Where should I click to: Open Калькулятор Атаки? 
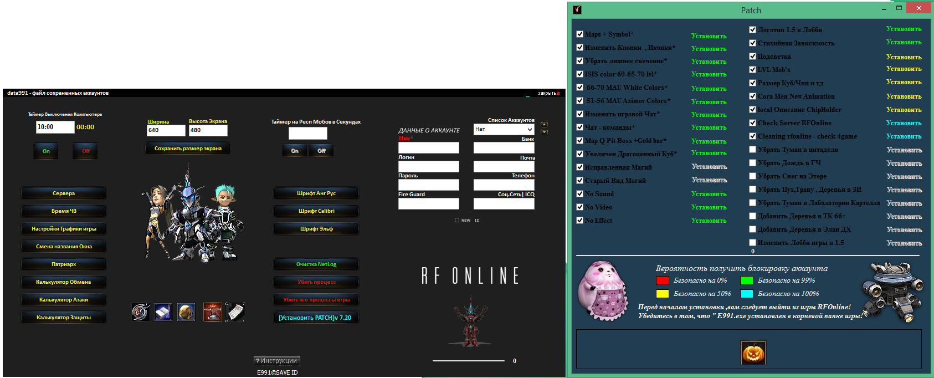pos(64,300)
